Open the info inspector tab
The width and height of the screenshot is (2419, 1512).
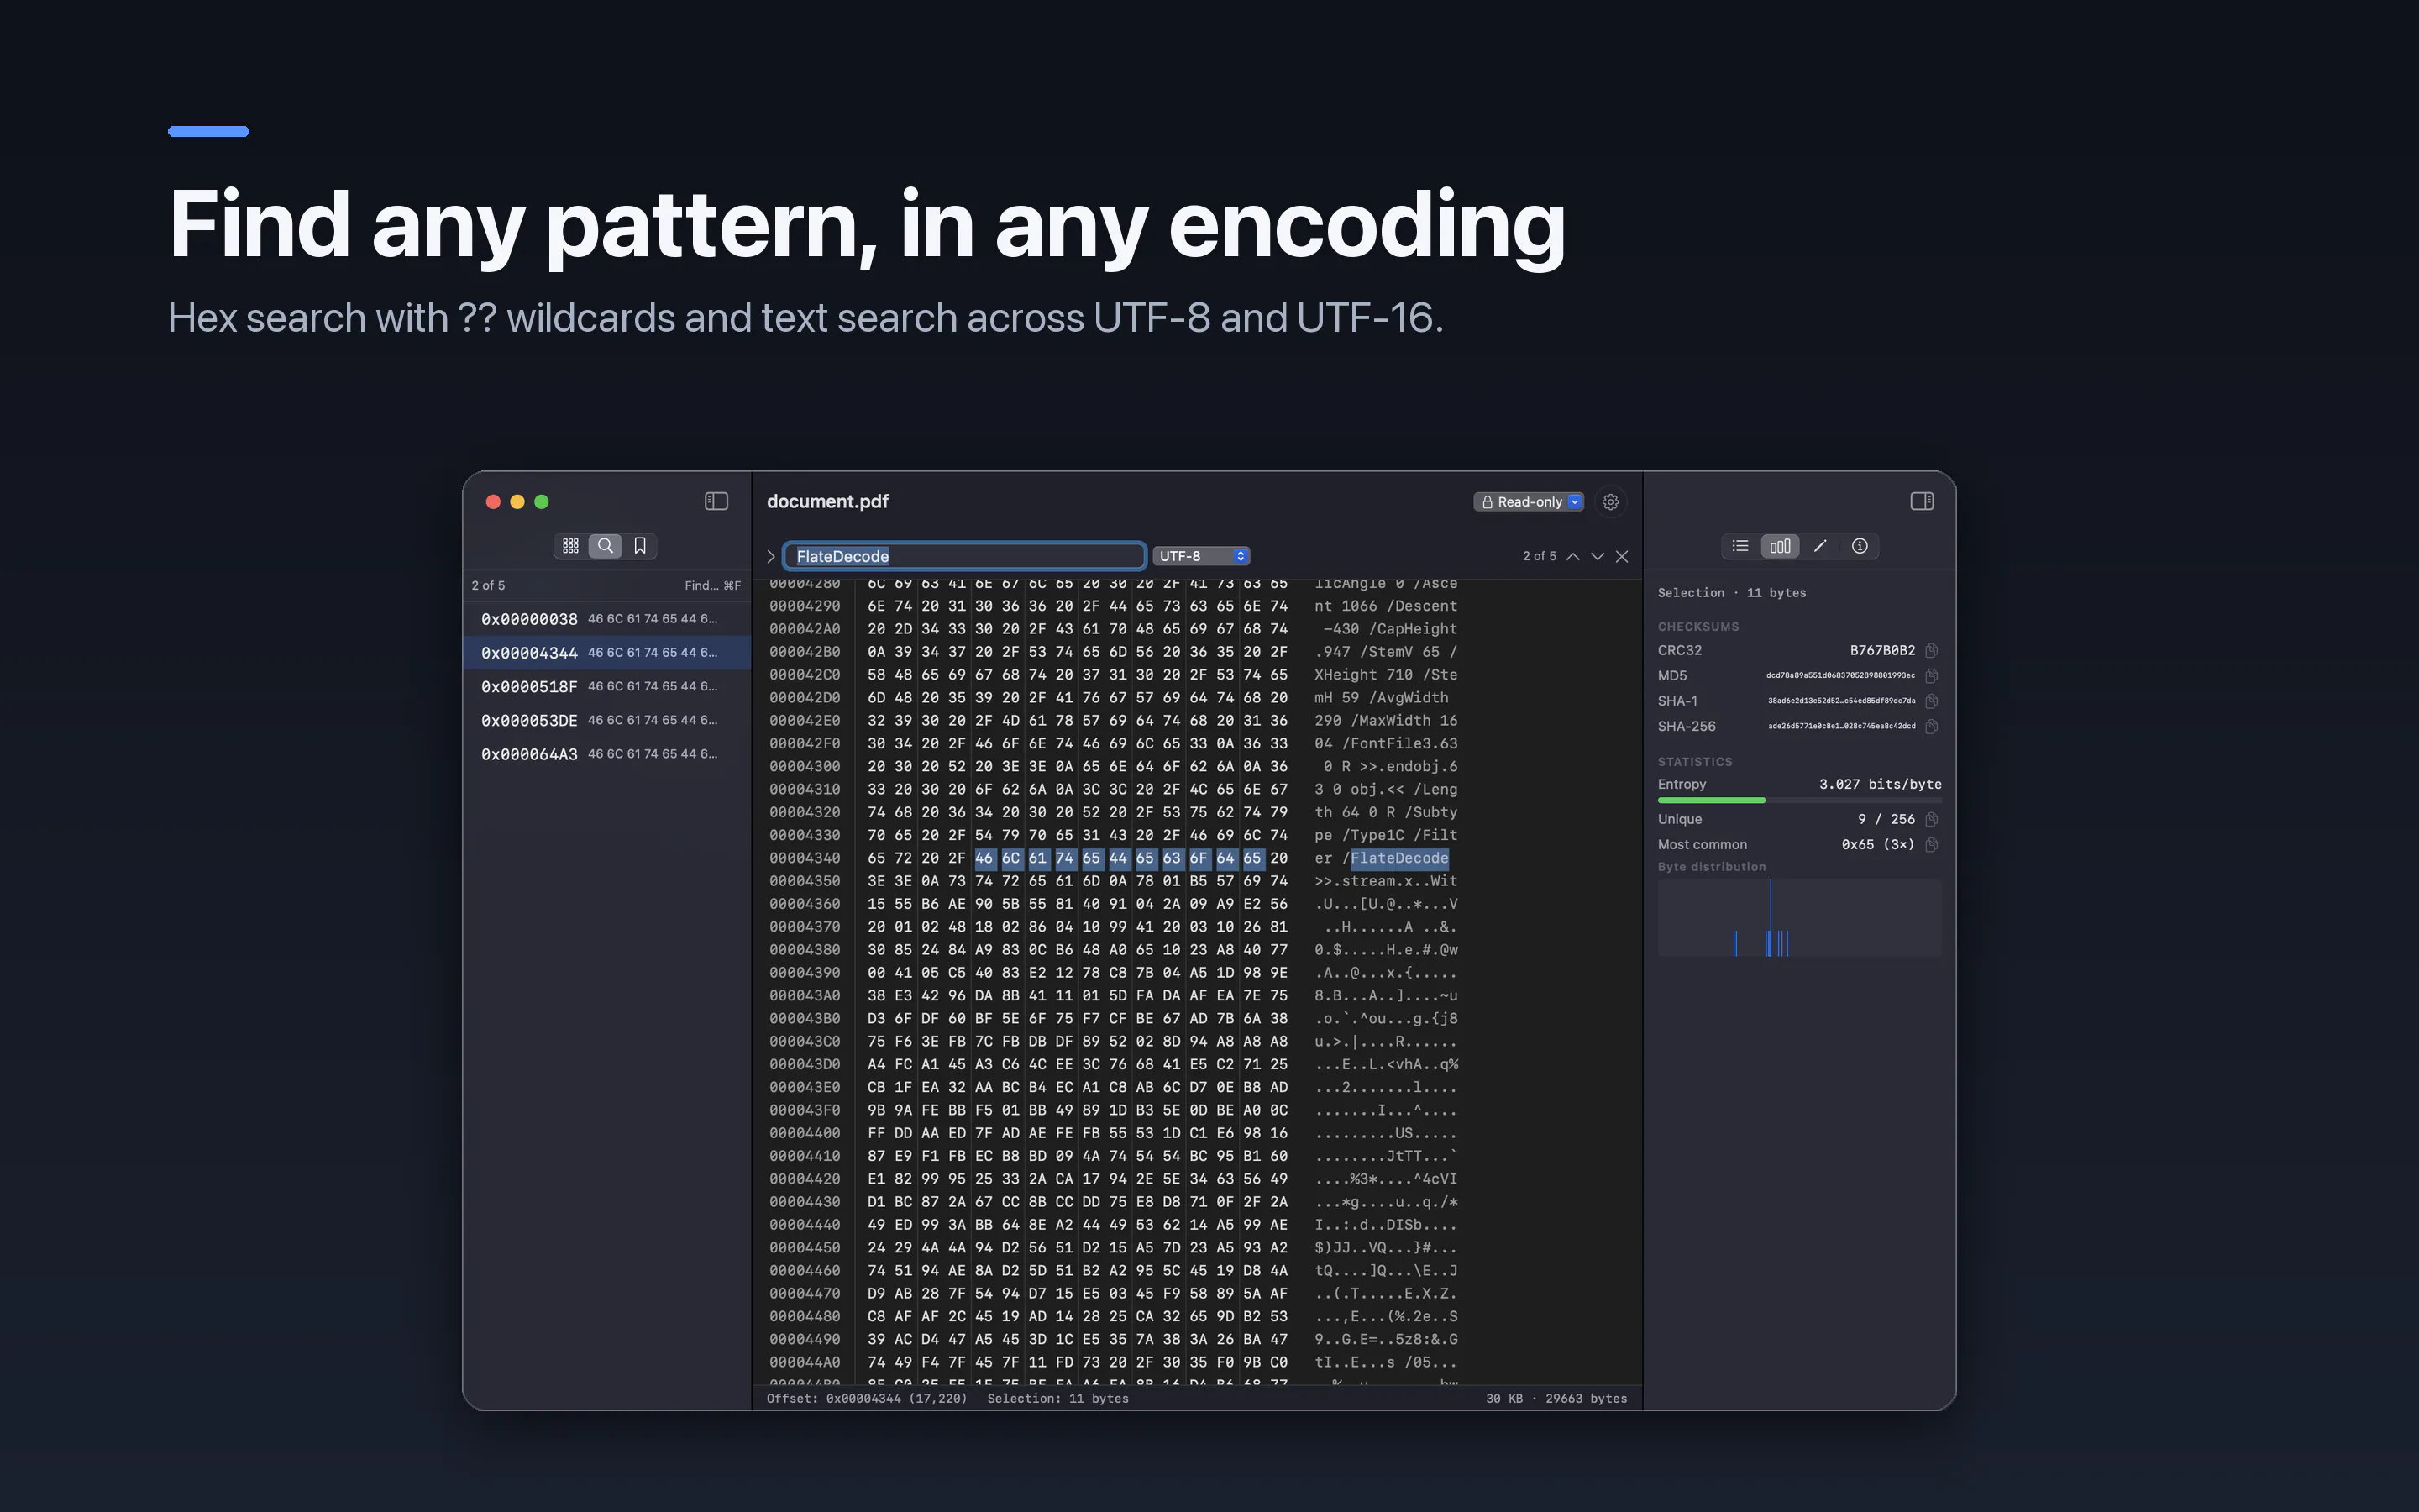click(1860, 546)
